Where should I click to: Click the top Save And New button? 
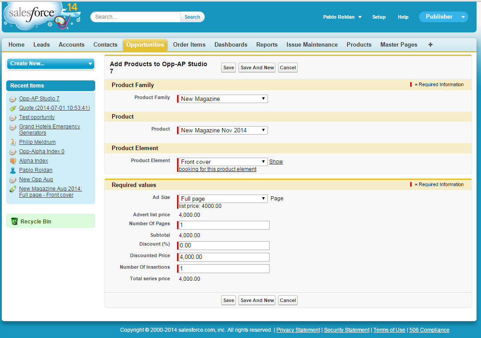(x=257, y=68)
